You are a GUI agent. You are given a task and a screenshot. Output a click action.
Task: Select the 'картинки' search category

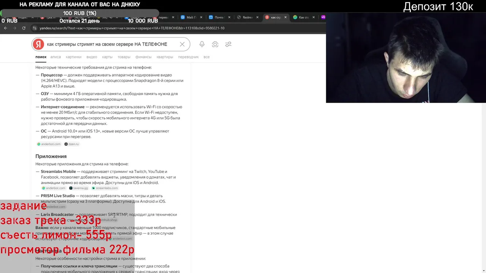(x=73, y=57)
